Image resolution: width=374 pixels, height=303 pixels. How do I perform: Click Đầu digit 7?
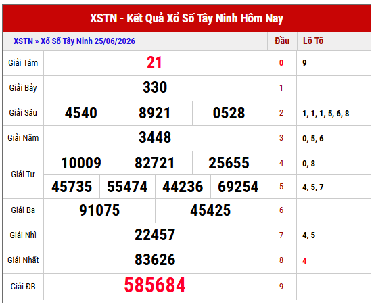[281, 235]
